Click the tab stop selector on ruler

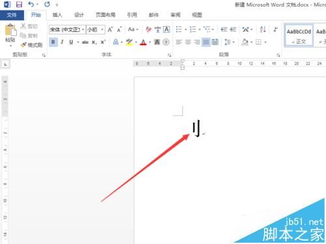click(x=5, y=65)
